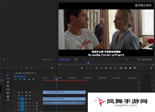The image size is (155, 112).
Task: Step back one frame in Program monitor
Action: (102, 68)
